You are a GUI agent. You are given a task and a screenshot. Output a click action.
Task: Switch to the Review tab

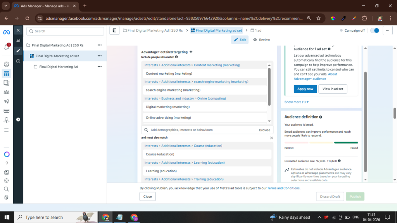point(261,40)
